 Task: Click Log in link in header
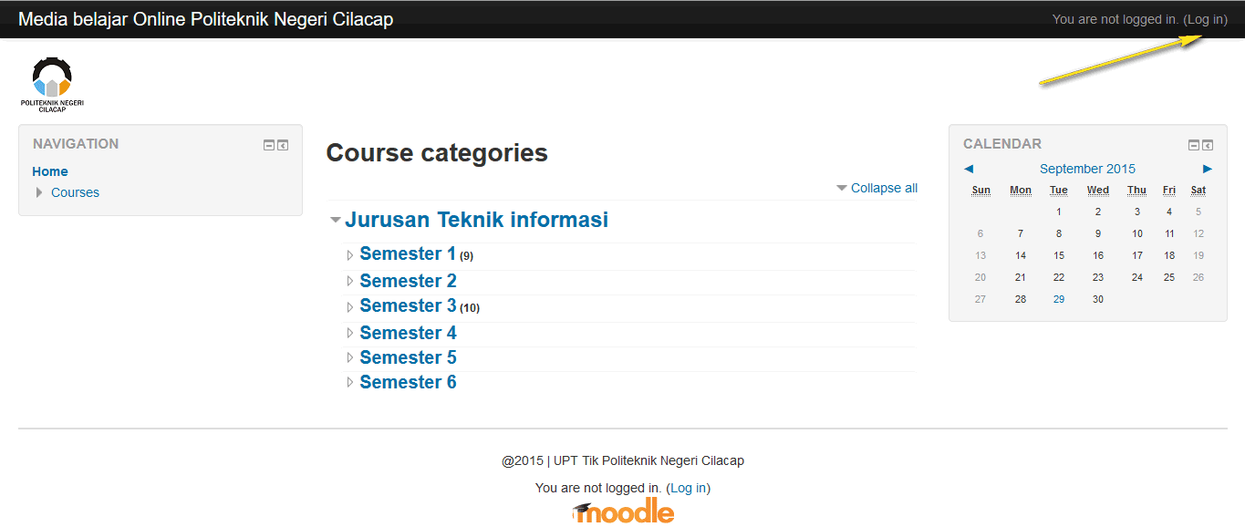1205,19
